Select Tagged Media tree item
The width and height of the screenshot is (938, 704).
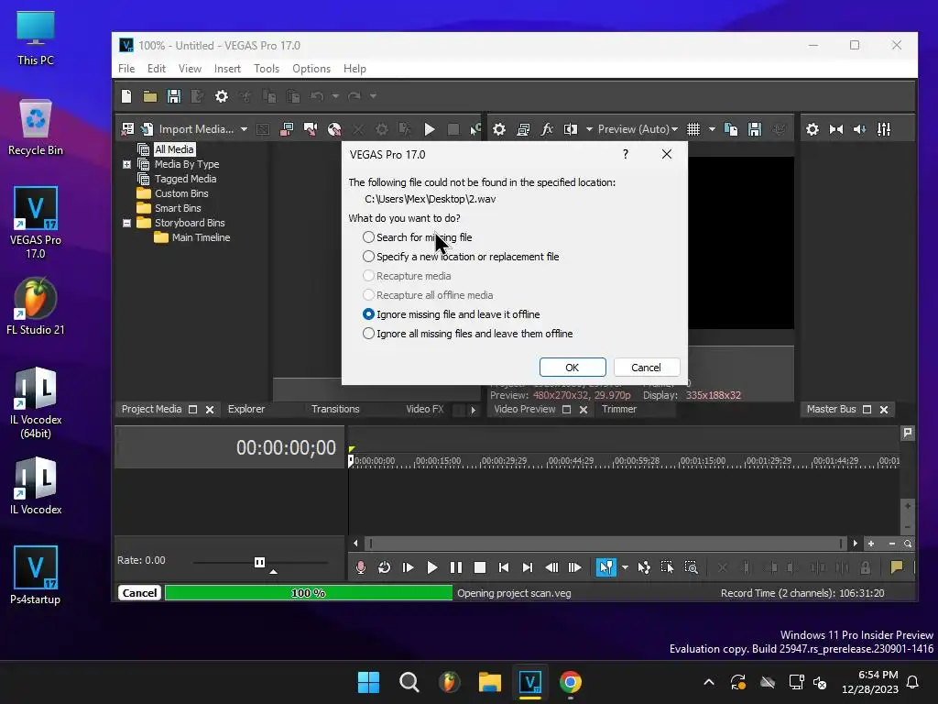coord(185,179)
